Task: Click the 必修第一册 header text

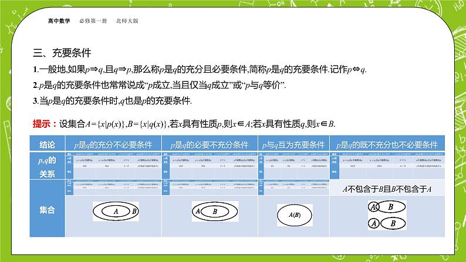Action: click(x=93, y=21)
